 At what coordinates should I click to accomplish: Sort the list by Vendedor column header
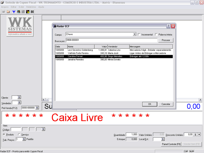point(118,46)
